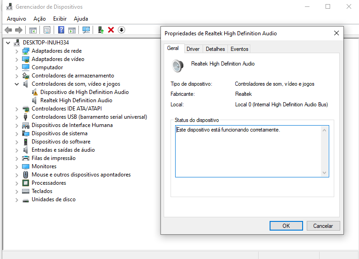Click the Adaptadores de rede icon

pos(26,51)
